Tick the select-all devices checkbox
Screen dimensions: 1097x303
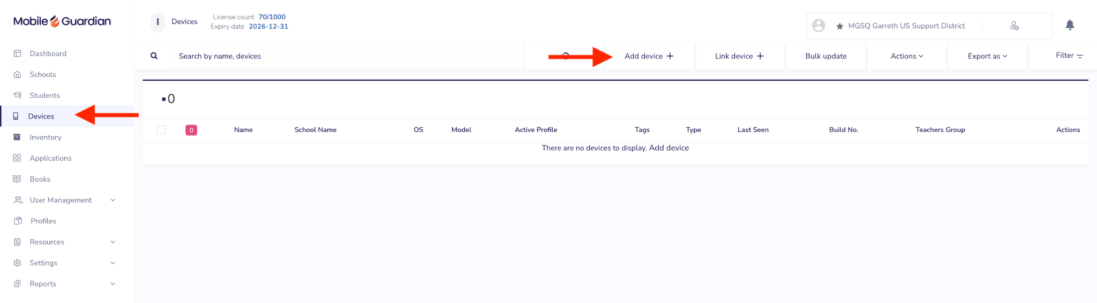click(x=161, y=130)
